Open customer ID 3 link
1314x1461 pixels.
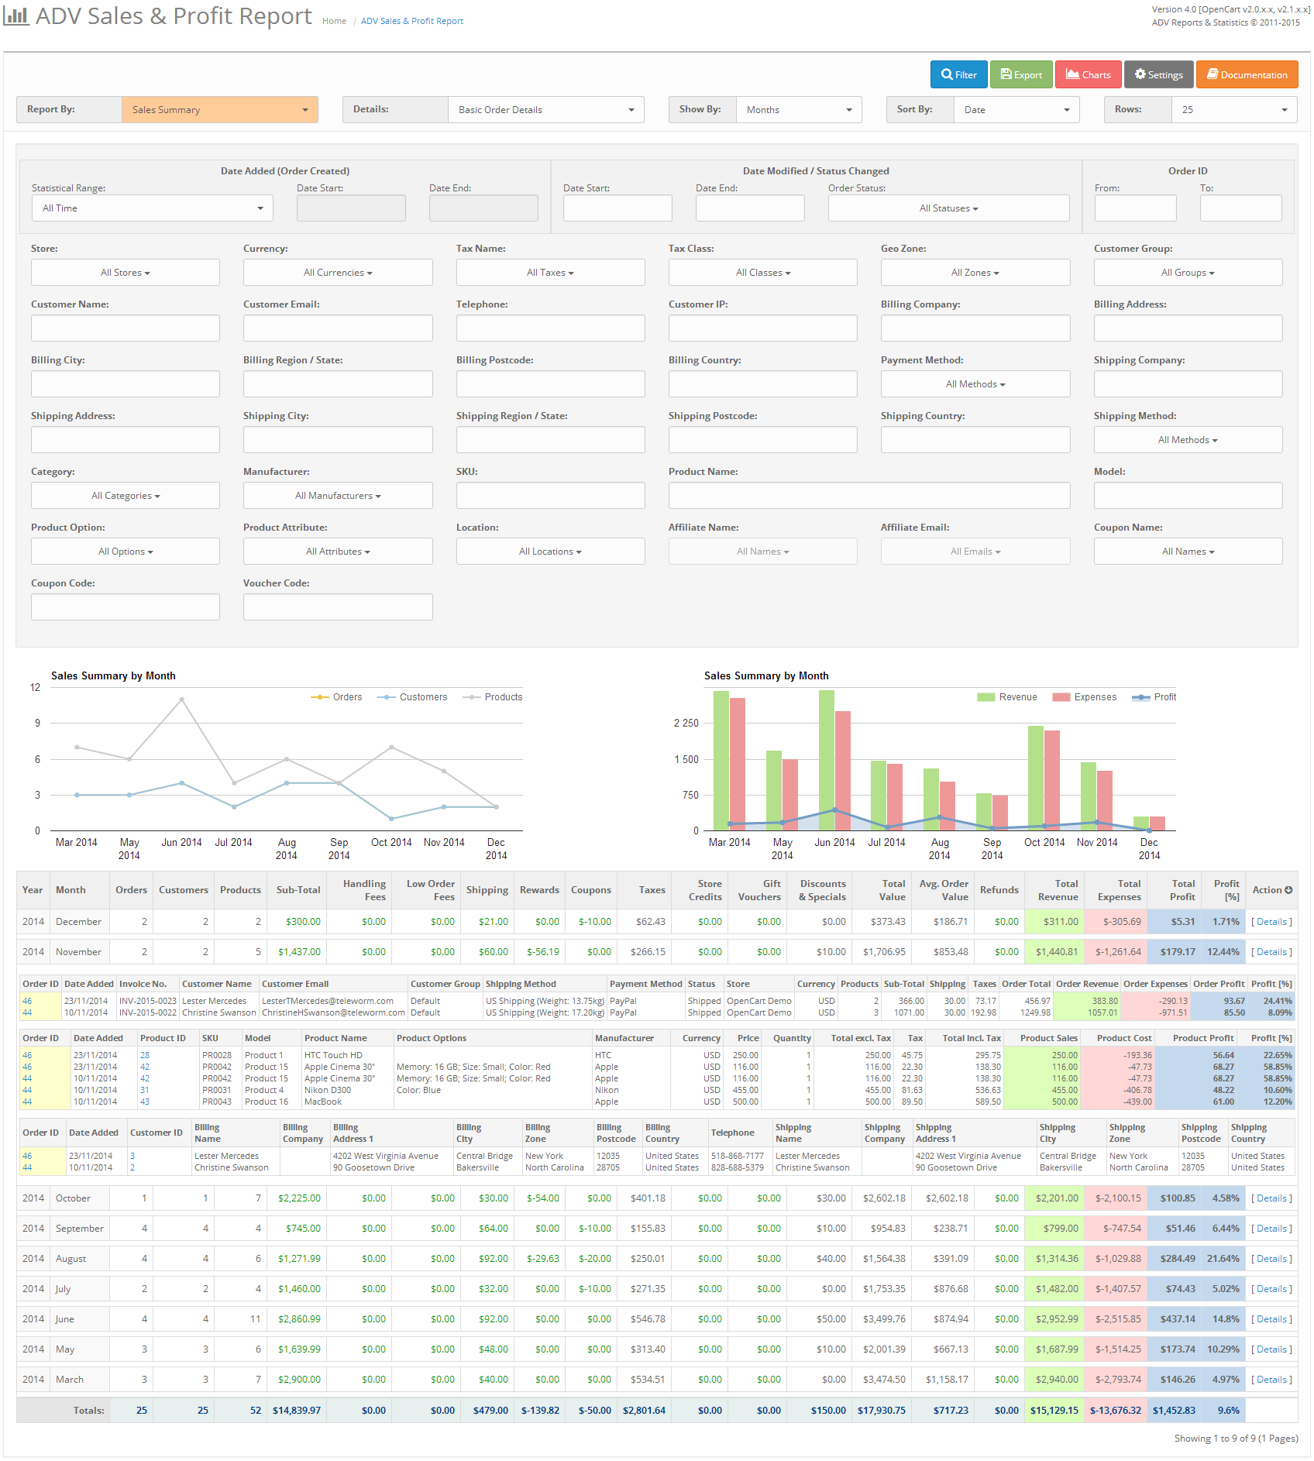click(x=132, y=1156)
